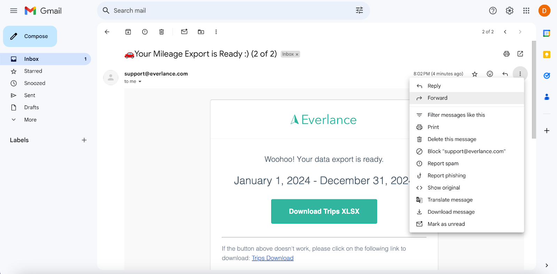Open the Trips Download link
Screen dimensions: 557x274
pyautogui.click(x=273, y=258)
